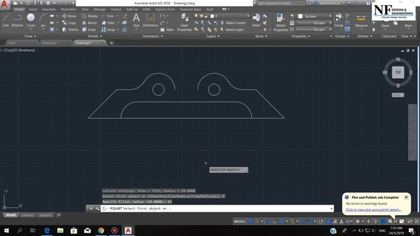The image size is (420, 236).
Task: Click the Plot printer icon in quick access
Action: click(48, 3)
